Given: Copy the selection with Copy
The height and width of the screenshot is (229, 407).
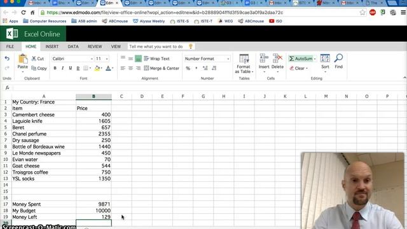Looking at the screenshot, I should point(39,68).
